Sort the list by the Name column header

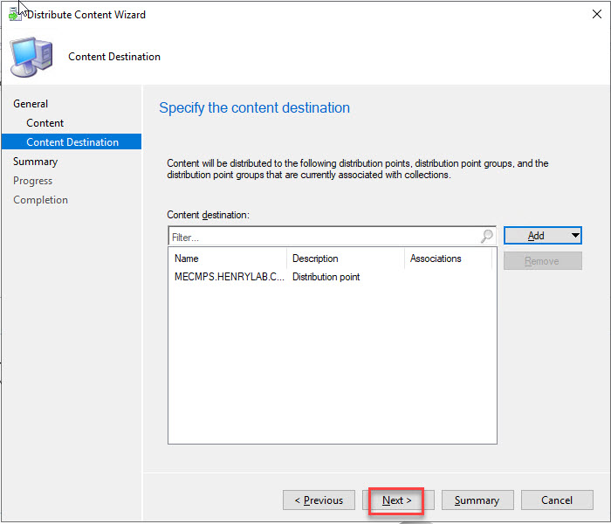pos(227,259)
